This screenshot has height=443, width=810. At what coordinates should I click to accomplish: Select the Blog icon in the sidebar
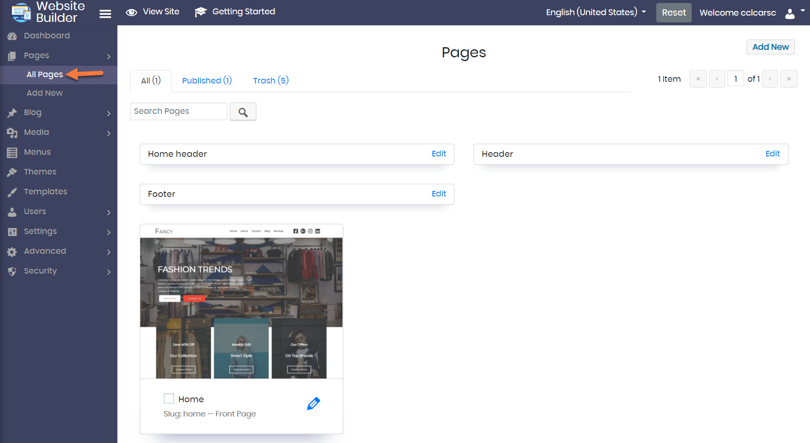pos(12,113)
